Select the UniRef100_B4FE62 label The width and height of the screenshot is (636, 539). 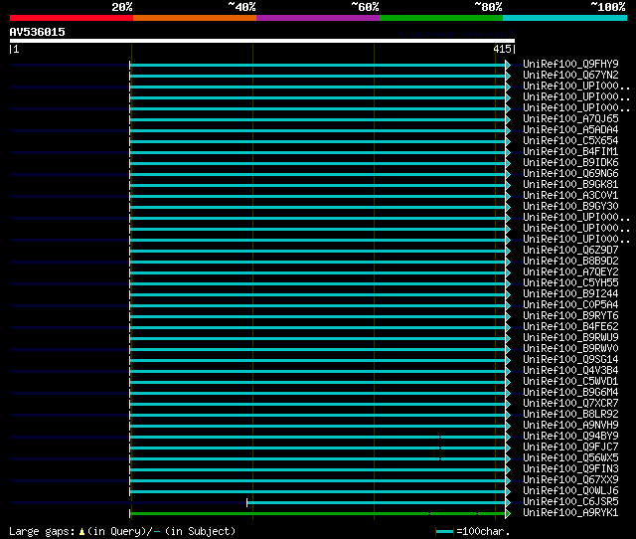pos(570,327)
